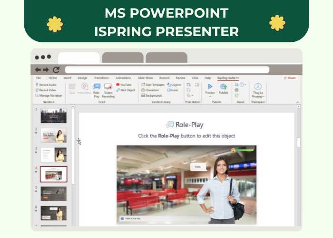Switch to the Help tab

[x=208, y=78]
